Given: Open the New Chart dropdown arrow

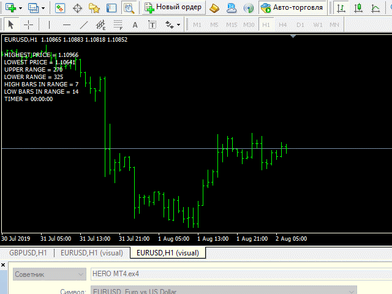Looking at the screenshot, I should (x=20, y=8).
